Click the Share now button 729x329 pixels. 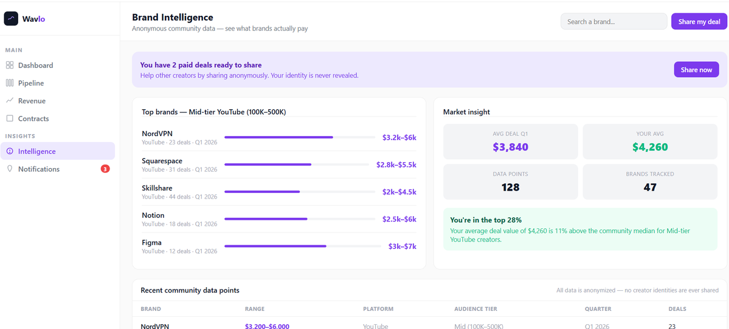tap(696, 70)
